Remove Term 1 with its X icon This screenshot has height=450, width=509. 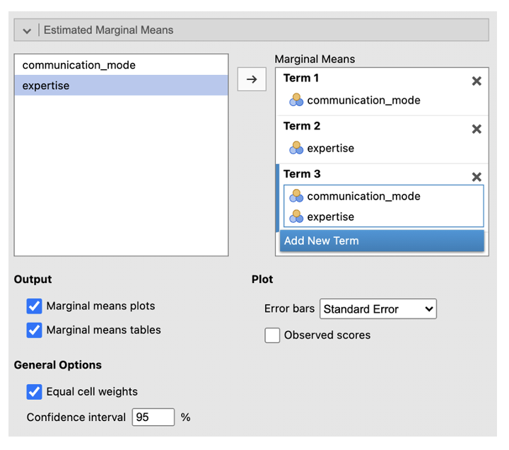(x=476, y=81)
